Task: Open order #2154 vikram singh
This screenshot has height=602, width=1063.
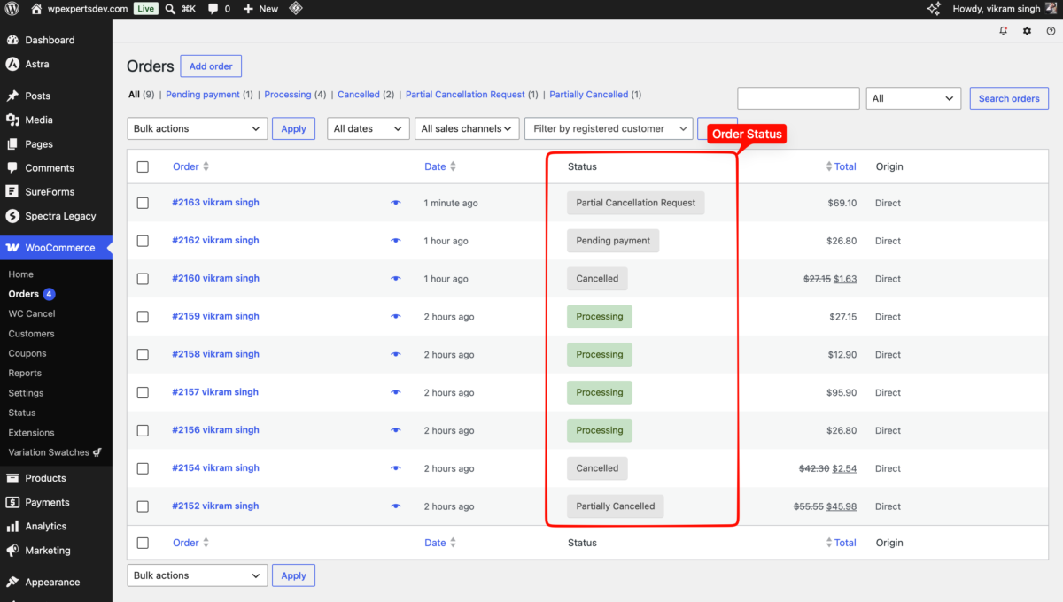Action: 215,468
